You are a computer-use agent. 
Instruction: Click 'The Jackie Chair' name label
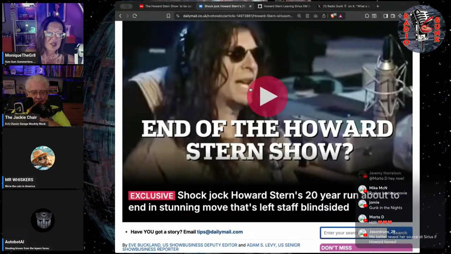pyautogui.click(x=21, y=117)
